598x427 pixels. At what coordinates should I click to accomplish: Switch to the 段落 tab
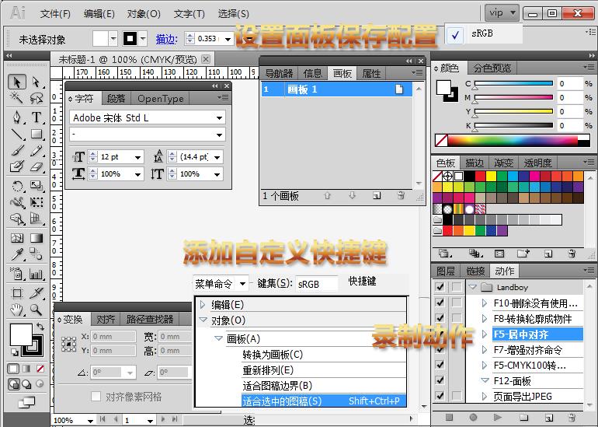pyautogui.click(x=116, y=99)
